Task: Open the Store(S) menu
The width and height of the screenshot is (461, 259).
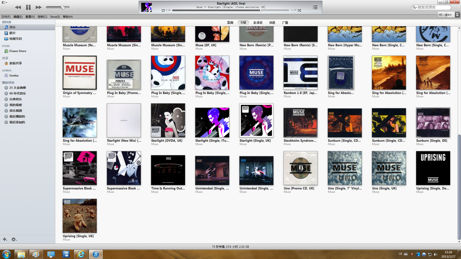Action: coord(55,17)
